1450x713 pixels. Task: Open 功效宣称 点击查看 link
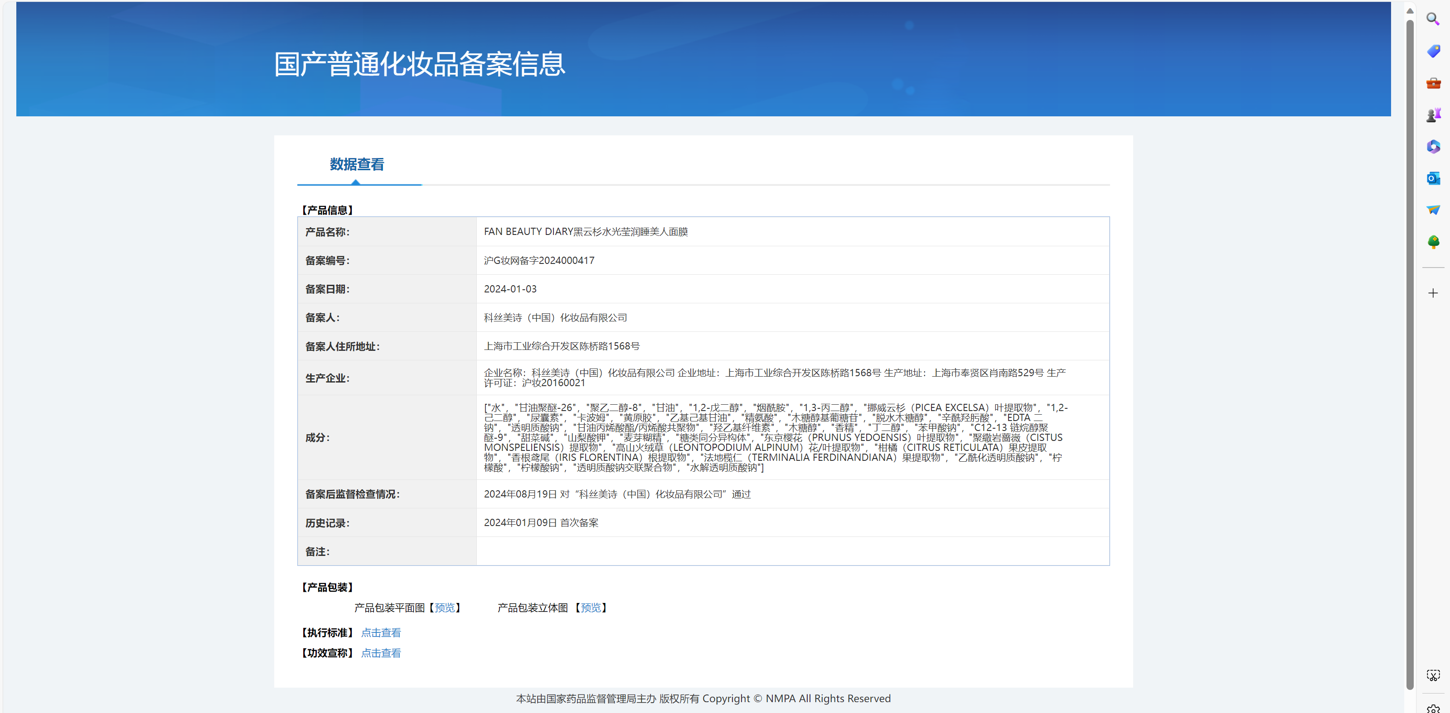tap(380, 653)
